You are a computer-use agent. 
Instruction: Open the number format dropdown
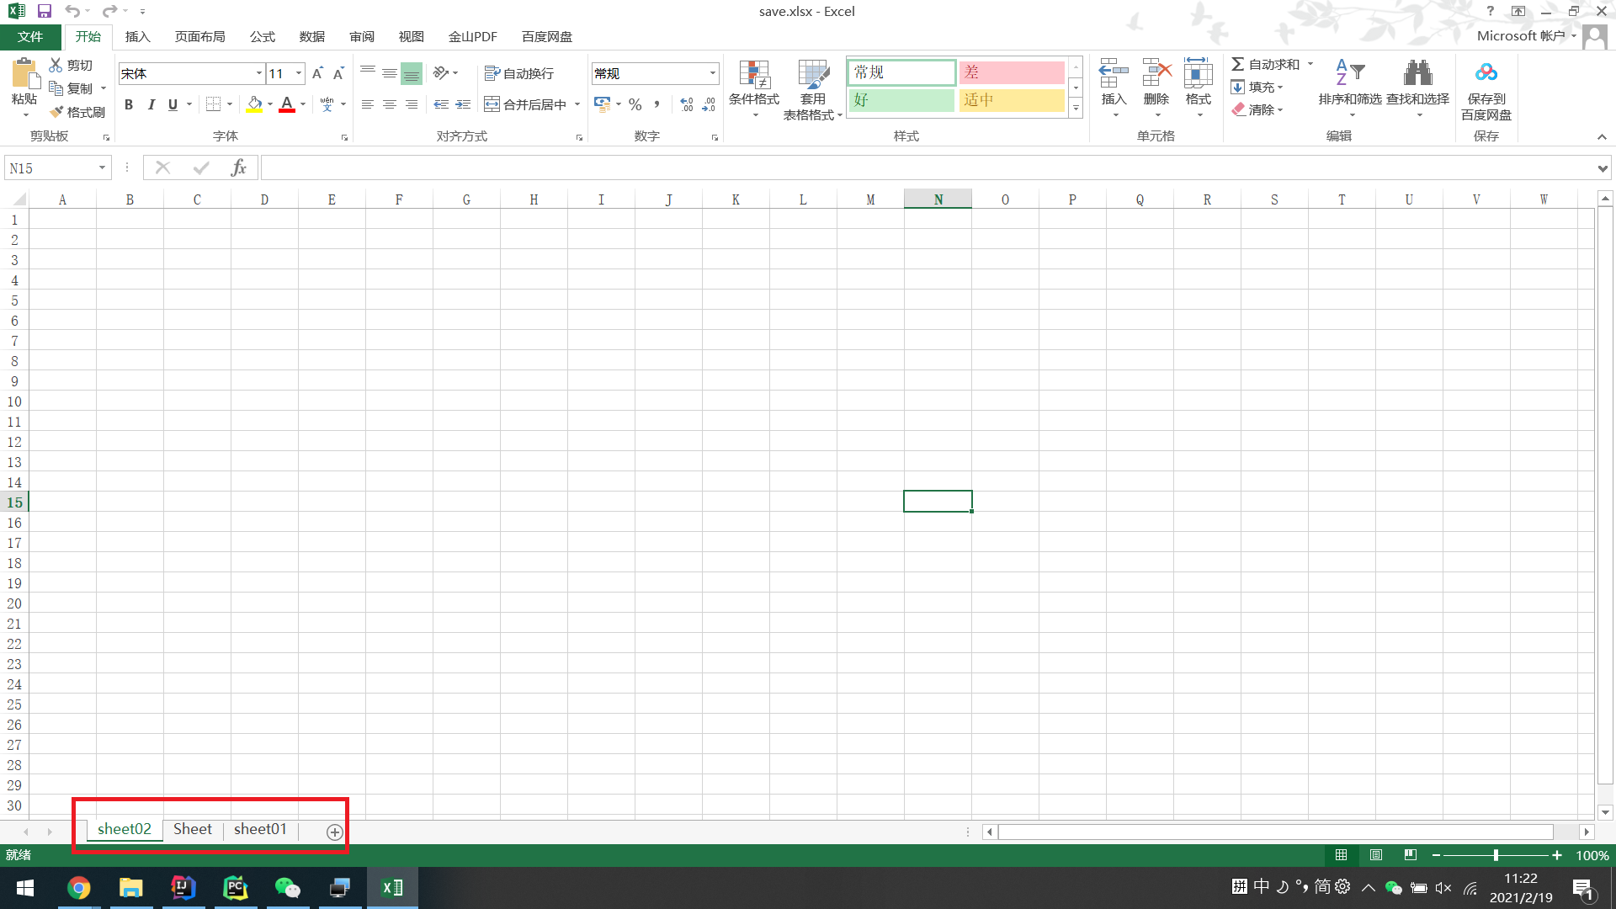712,73
